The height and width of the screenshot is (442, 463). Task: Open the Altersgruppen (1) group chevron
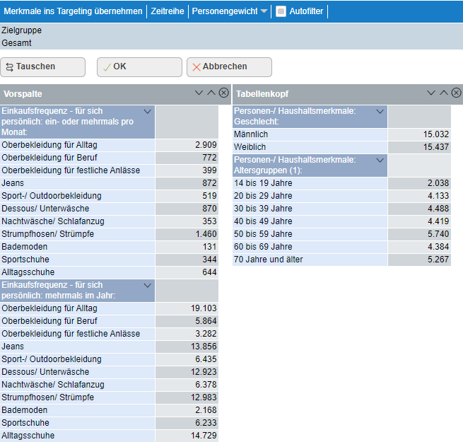(380, 161)
